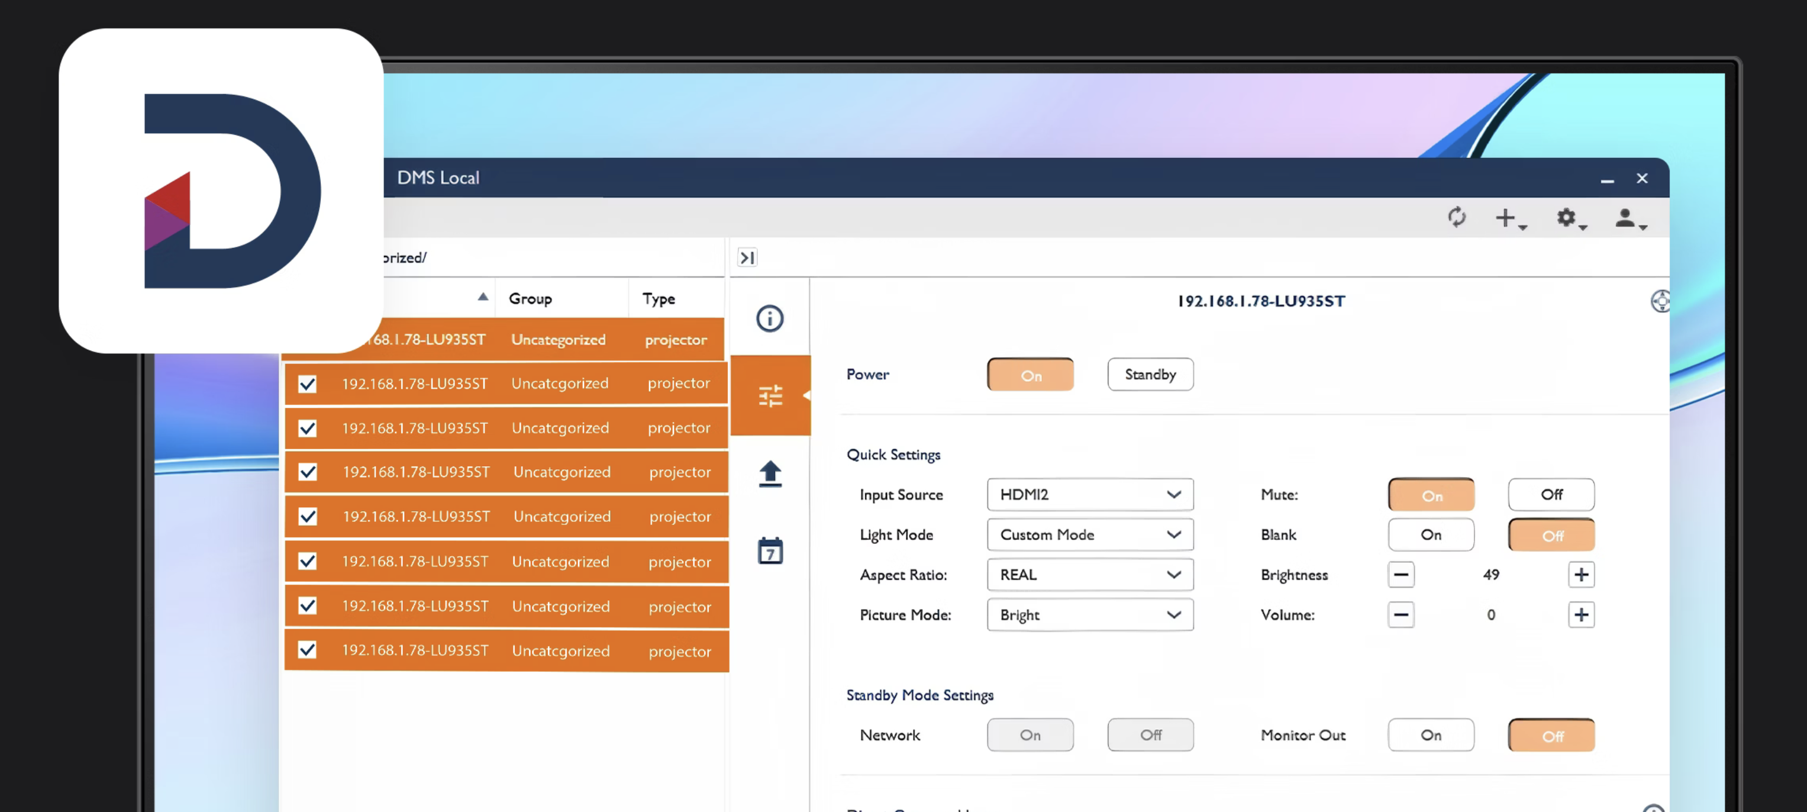Set Mute to Off
This screenshot has width=1807, height=812.
(1550, 495)
